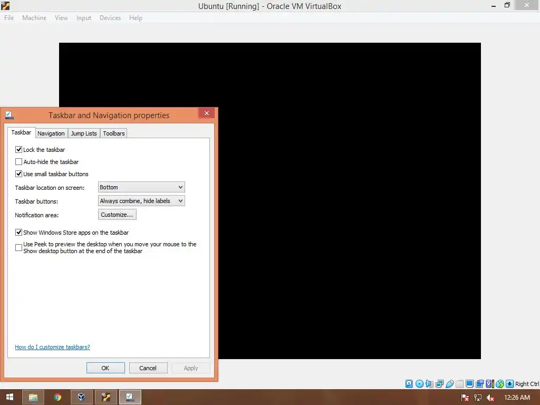Open the Devices menu
Screen dimensions: 540x405
pos(110,17)
